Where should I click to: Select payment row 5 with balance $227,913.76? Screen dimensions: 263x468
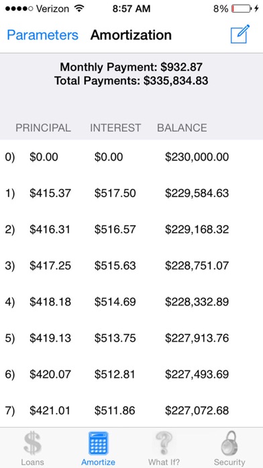pos(131,338)
